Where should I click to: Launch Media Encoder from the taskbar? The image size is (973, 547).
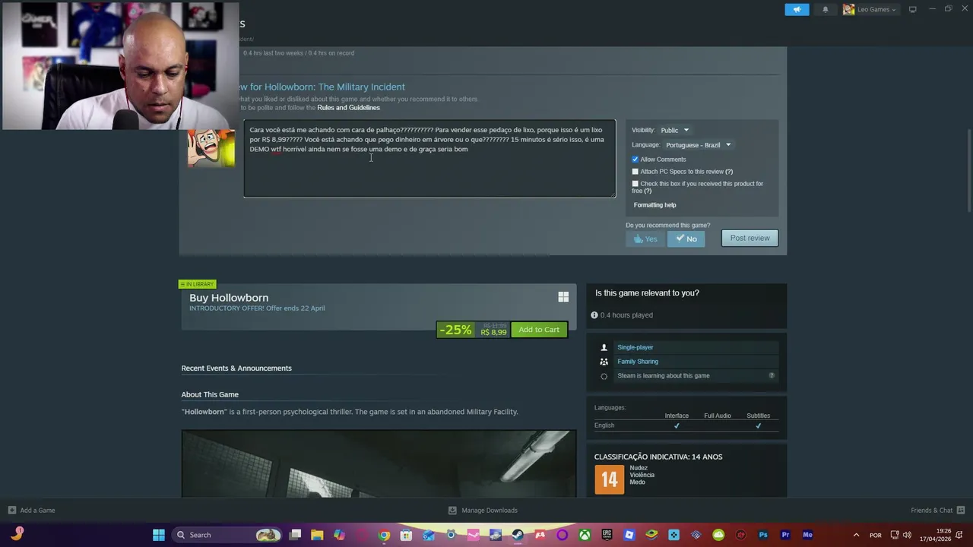click(x=807, y=535)
